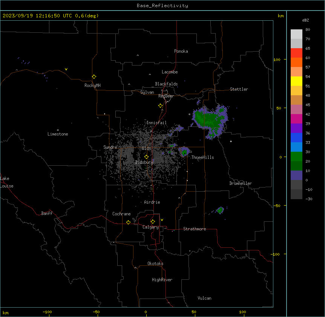Click the Banff label
Screen dimensions: 325x317
[x=47, y=213]
